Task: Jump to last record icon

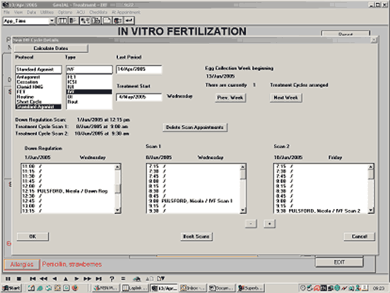Action: pos(99,279)
